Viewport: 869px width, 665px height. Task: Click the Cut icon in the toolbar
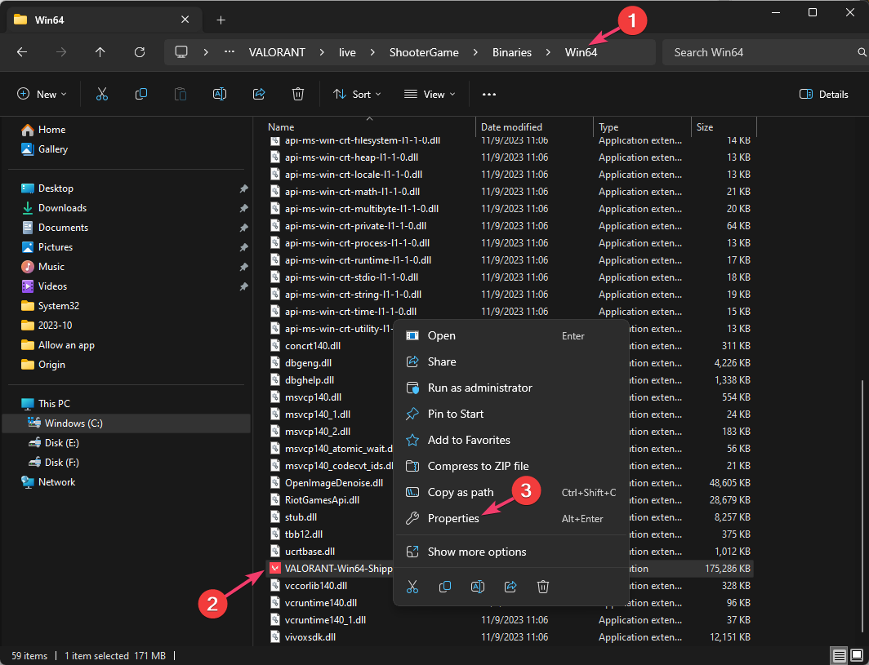(x=102, y=94)
